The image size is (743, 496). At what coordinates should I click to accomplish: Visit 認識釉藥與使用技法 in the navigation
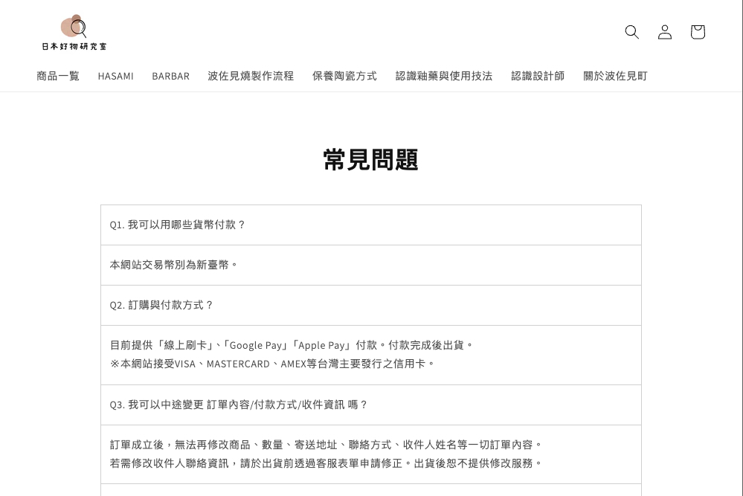tap(444, 76)
